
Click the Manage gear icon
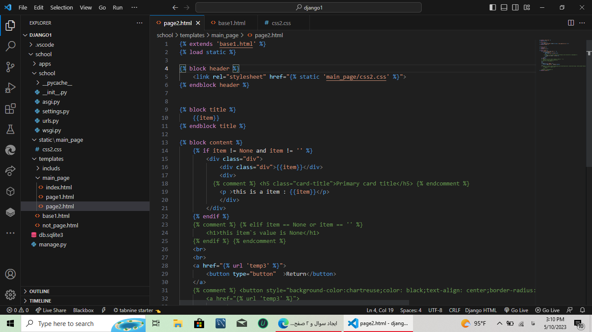[x=10, y=295]
